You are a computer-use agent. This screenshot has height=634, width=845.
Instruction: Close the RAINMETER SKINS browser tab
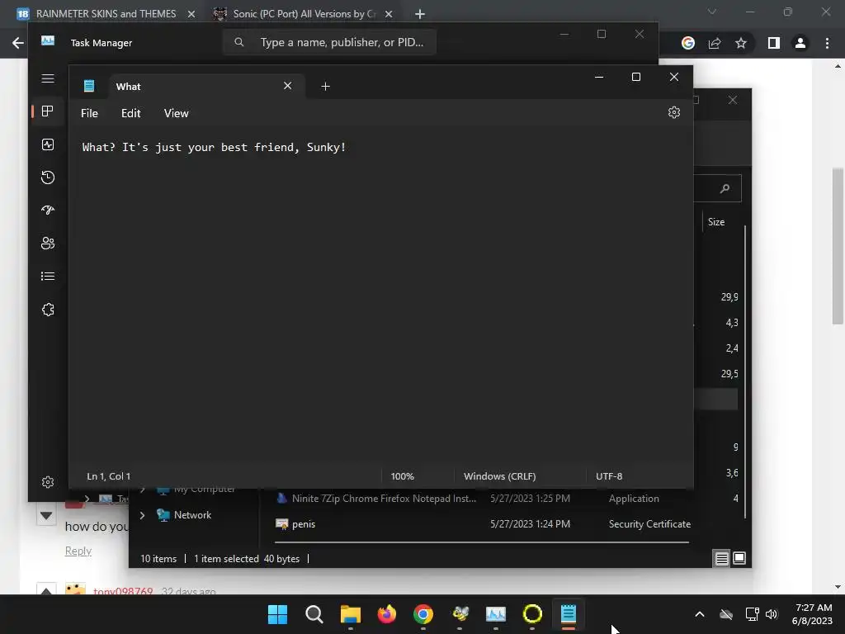tap(191, 14)
